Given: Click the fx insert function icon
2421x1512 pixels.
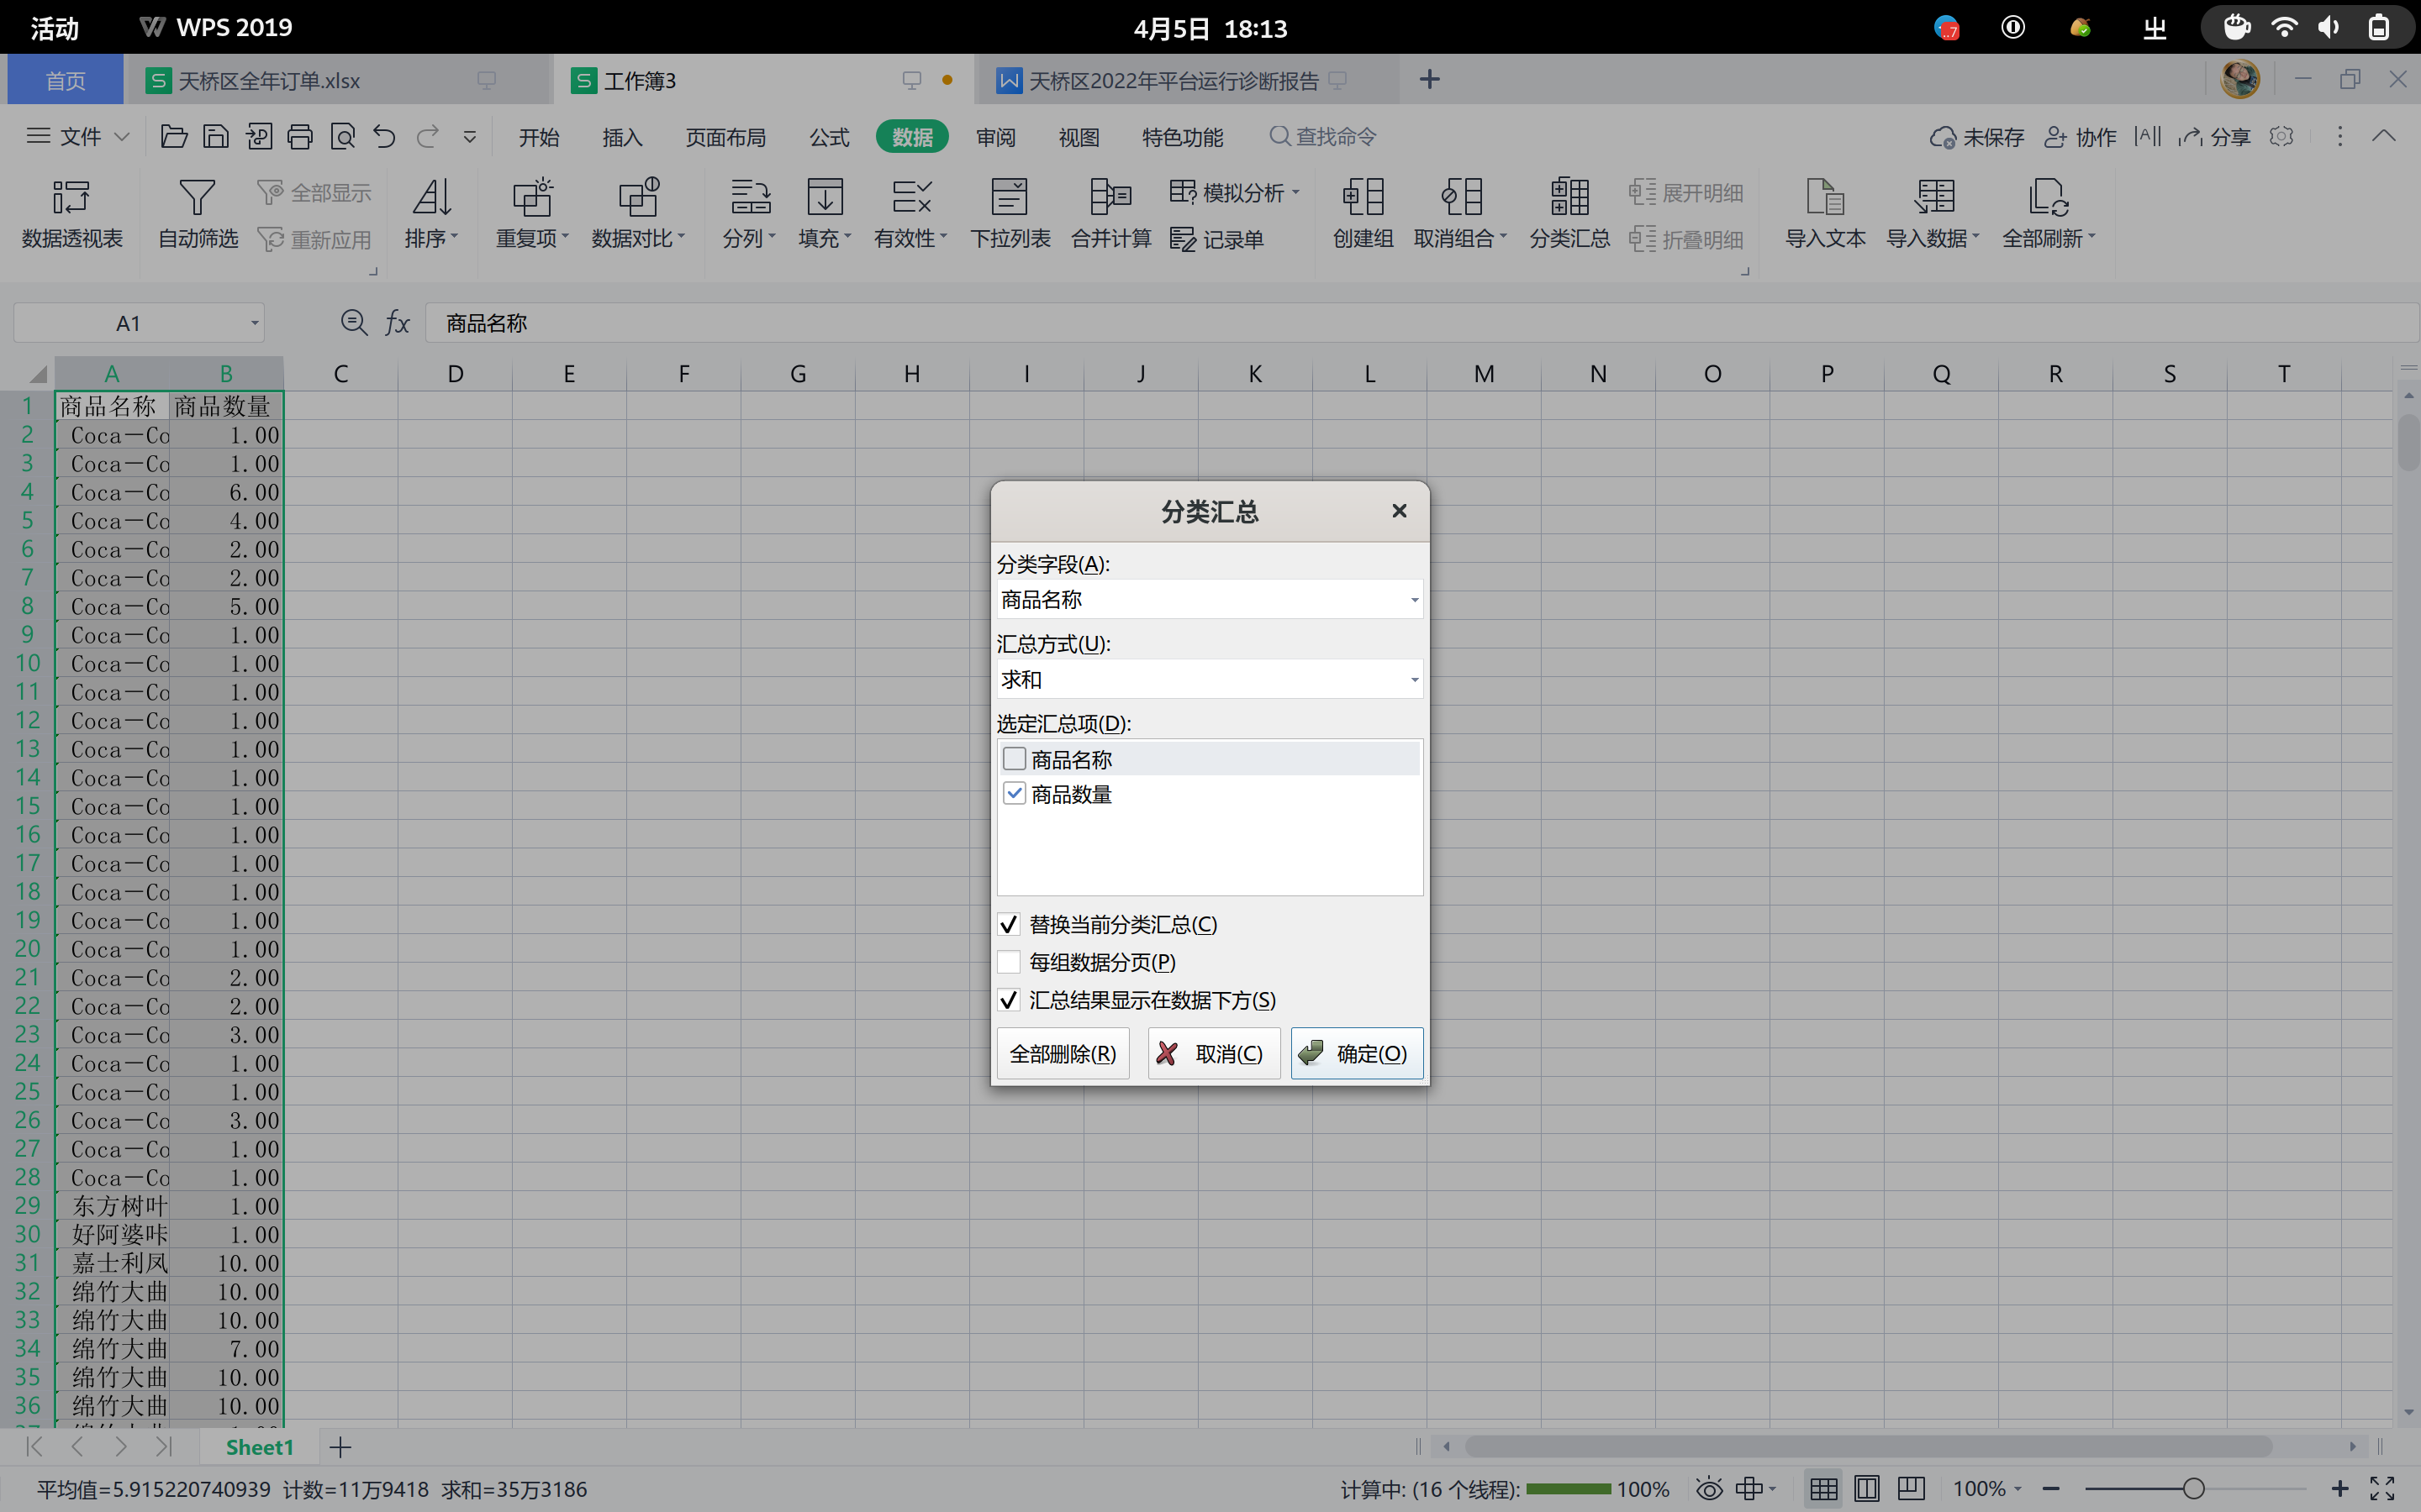Looking at the screenshot, I should tap(397, 323).
